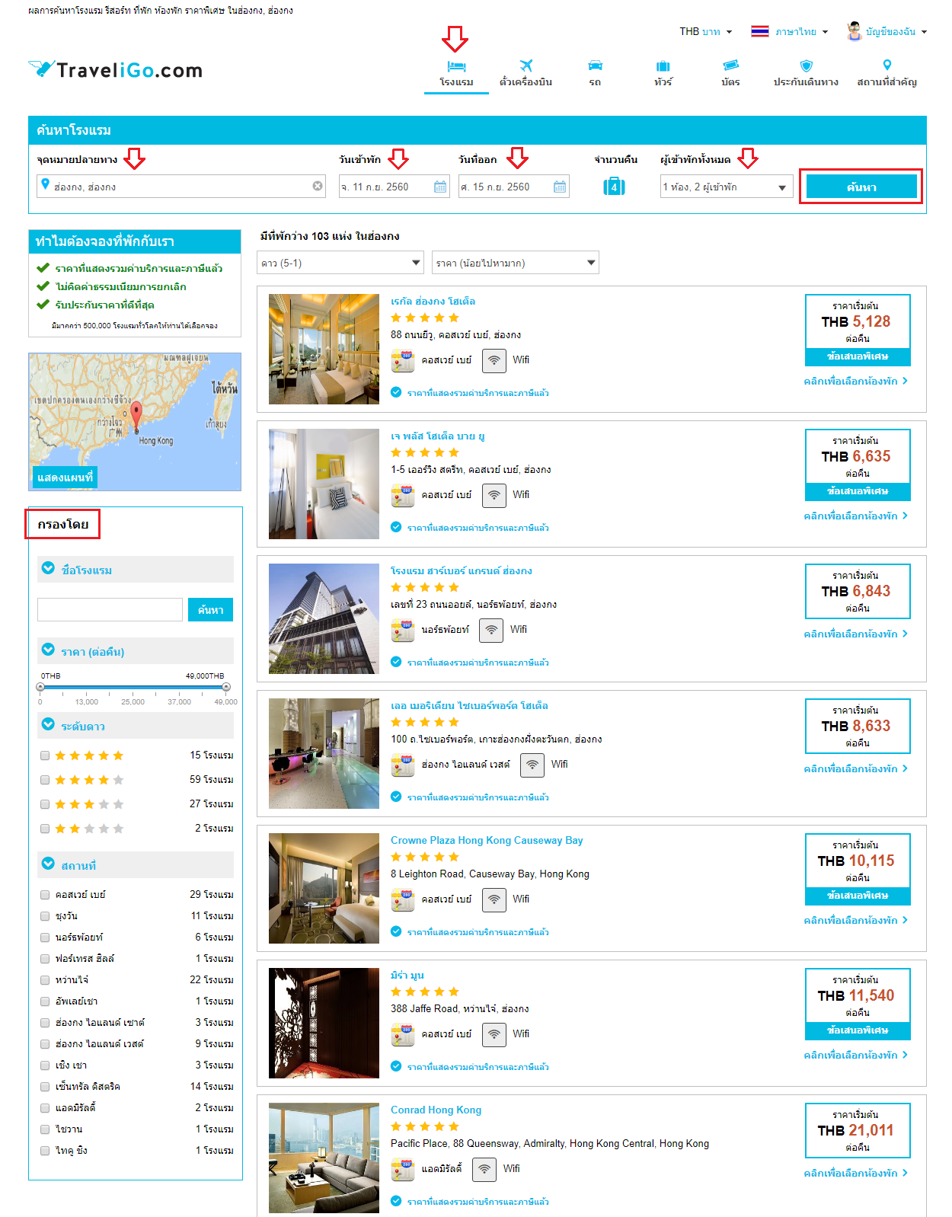Viewport: 952px width, 1217px height.
Task: Click the travel insurance shield icon
Action: pos(807,65)
